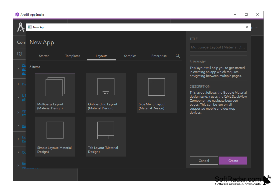Screen dimensions: 277x192
Task: Cancel the New App dialog
Action: coord(204,161)
